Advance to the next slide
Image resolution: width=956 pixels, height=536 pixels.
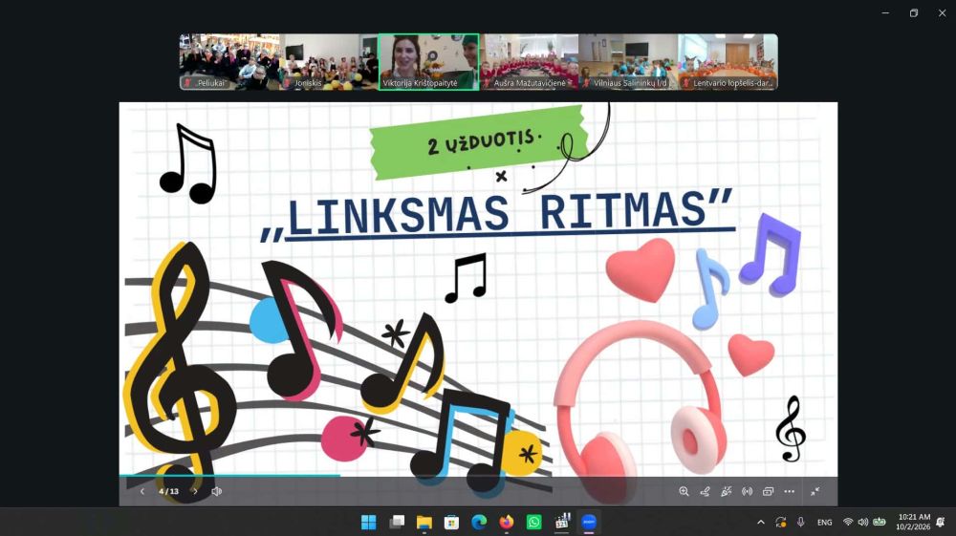[195, 491]
